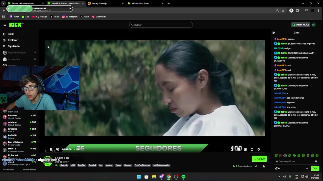Click the Shooter tag
The image size is (323, 181).
coord(128,165)
